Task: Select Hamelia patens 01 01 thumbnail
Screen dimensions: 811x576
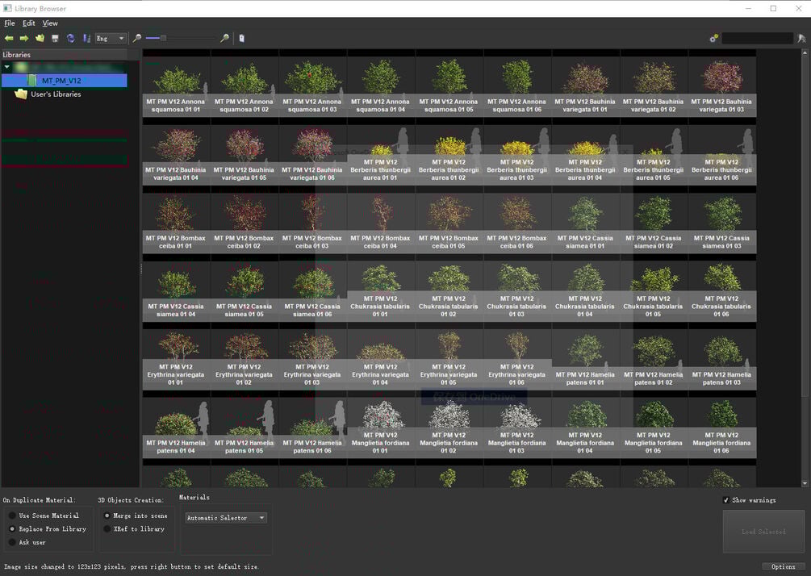Action: [x=586, y=359]
